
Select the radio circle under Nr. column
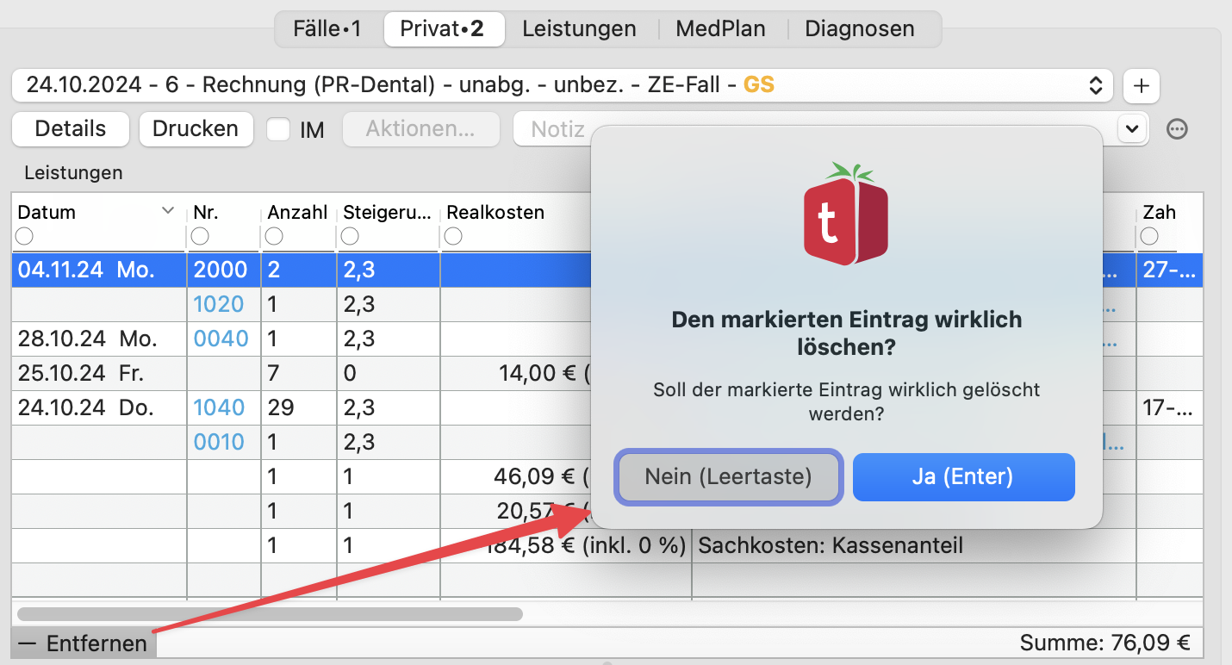200,235
